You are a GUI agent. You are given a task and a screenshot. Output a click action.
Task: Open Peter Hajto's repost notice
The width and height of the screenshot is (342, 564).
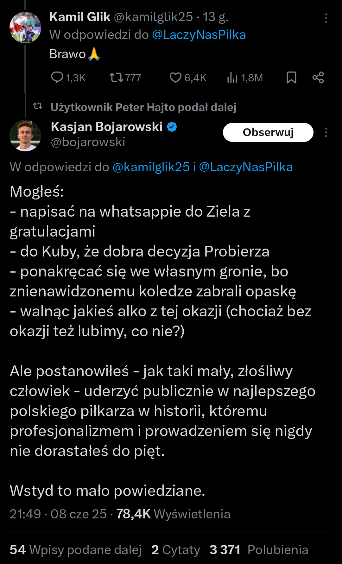143,107
